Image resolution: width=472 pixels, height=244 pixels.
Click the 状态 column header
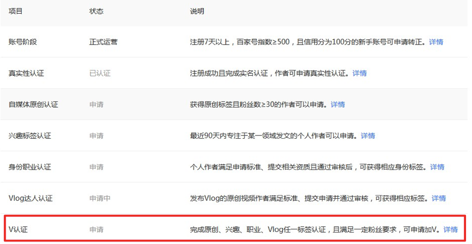96,11
